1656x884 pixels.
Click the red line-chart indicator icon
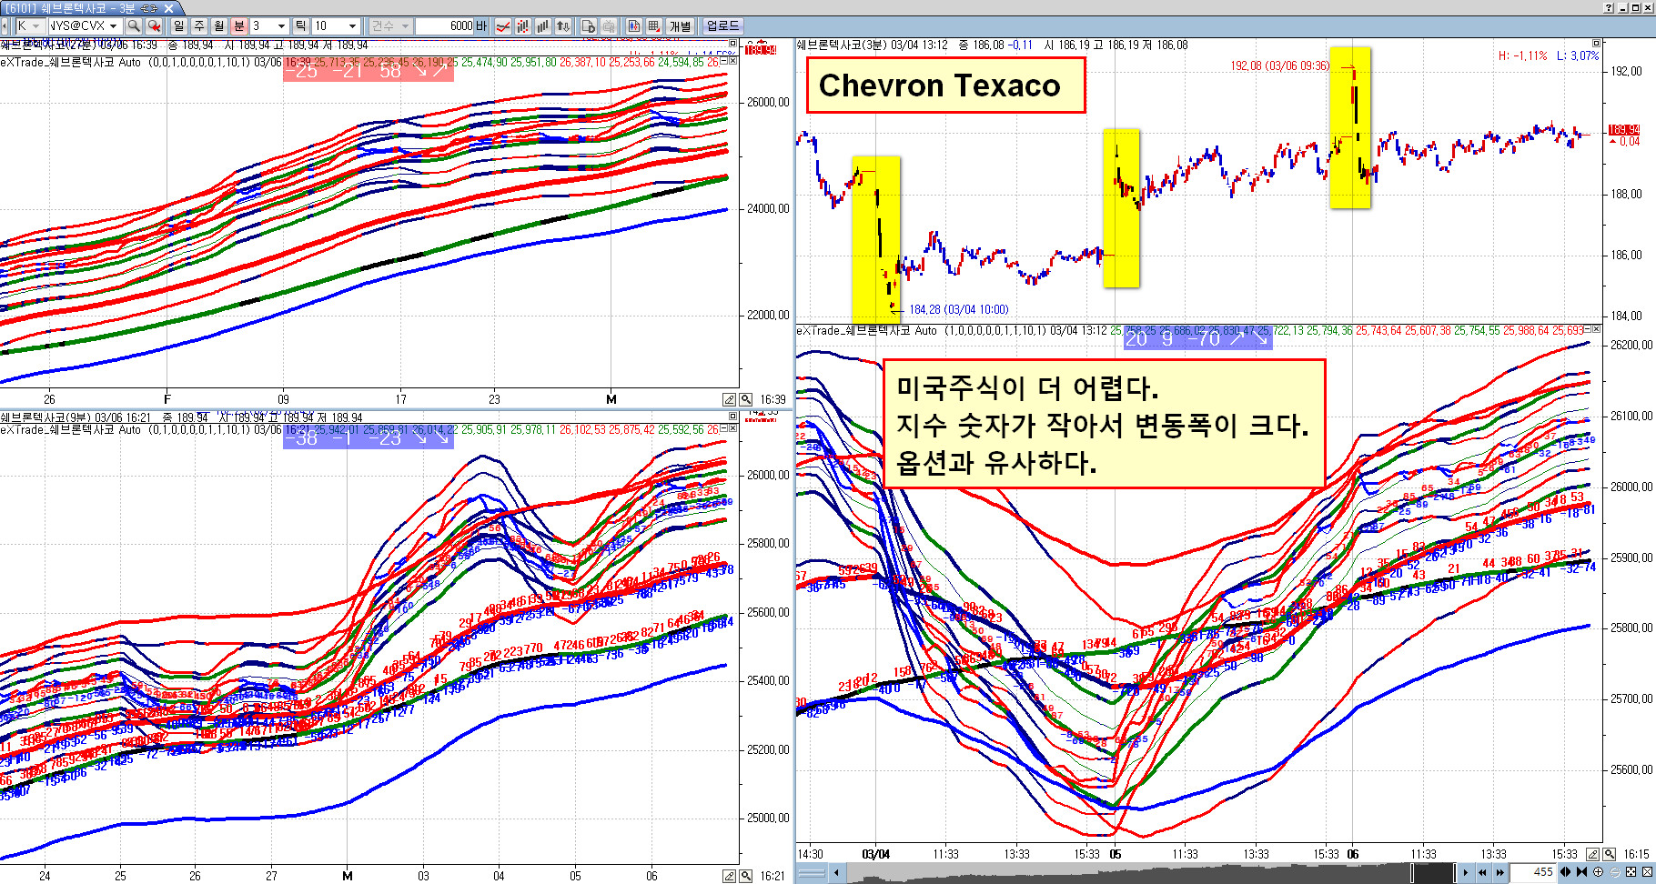[502, 25]
